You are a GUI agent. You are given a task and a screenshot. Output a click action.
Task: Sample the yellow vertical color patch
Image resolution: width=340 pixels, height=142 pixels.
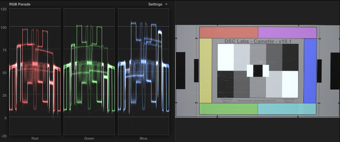(206, 70)
